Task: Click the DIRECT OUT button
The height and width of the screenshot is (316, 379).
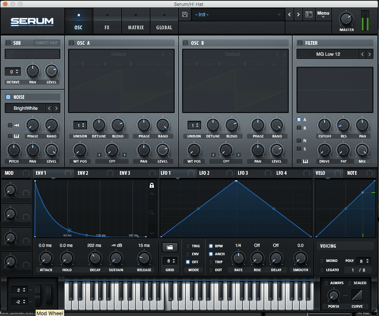Action: tap(47, 43)
